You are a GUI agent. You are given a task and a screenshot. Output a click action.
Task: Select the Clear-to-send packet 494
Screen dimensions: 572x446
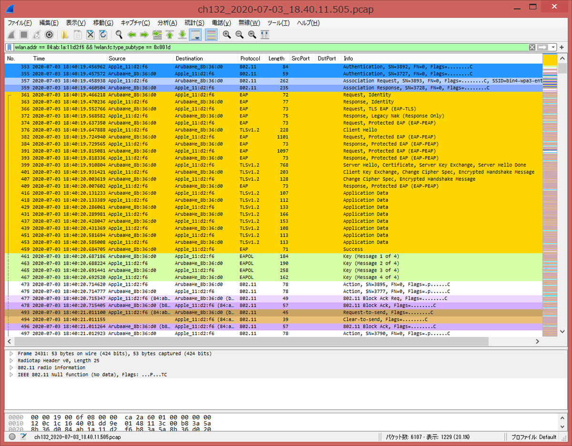point(274,319)
